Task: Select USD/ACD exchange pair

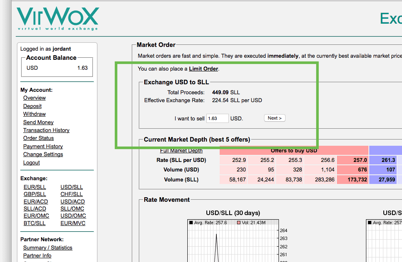Action: pos(73,202)
